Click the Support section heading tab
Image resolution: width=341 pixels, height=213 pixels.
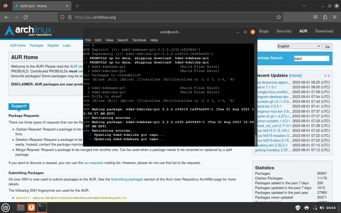19,106
